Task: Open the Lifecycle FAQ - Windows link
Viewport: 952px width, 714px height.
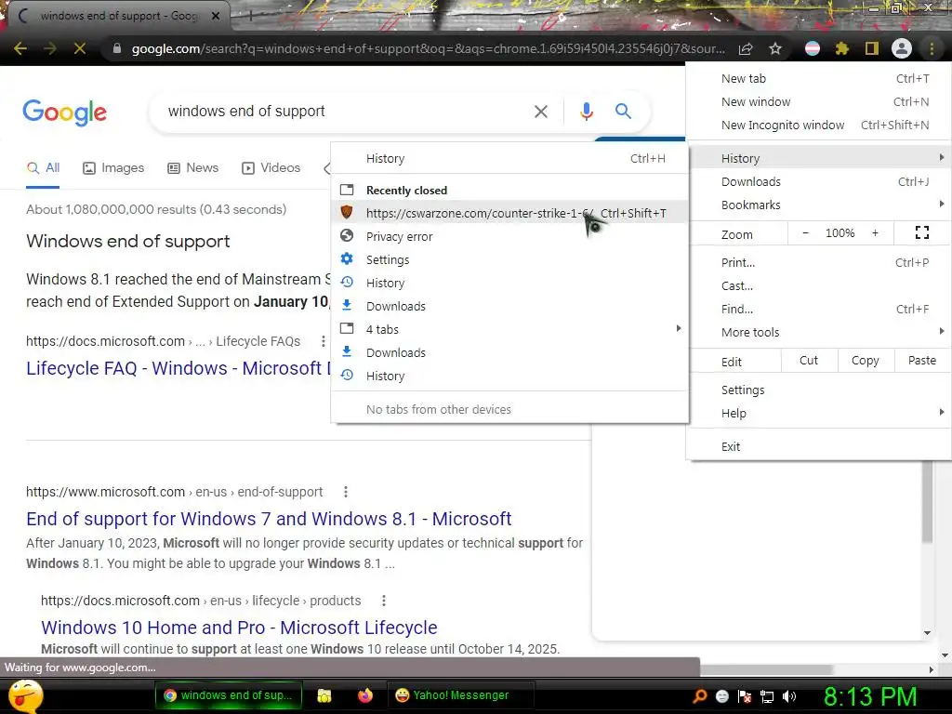Action: (178, 368)
